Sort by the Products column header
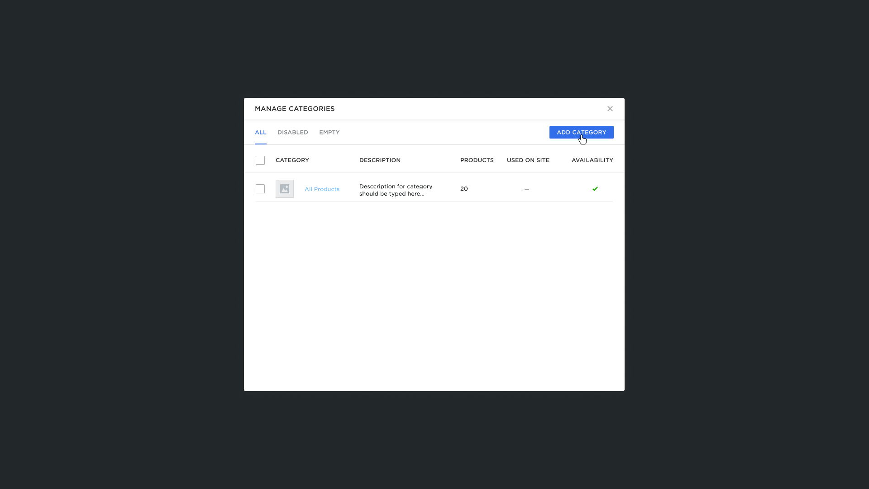This screenshot has height=489, width=869. 477,160
